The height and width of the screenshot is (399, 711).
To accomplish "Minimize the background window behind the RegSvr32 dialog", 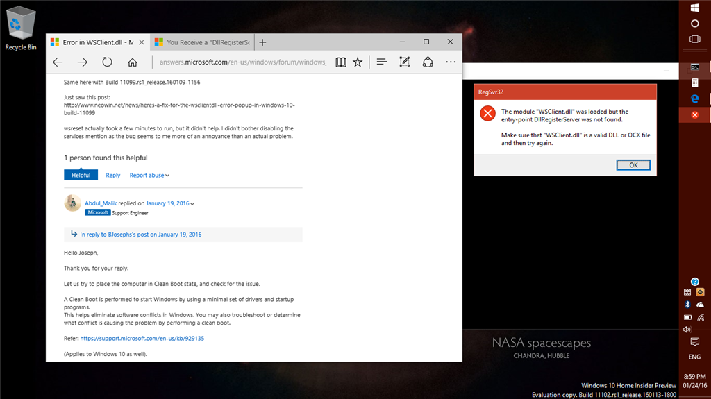I will point(666,71).
